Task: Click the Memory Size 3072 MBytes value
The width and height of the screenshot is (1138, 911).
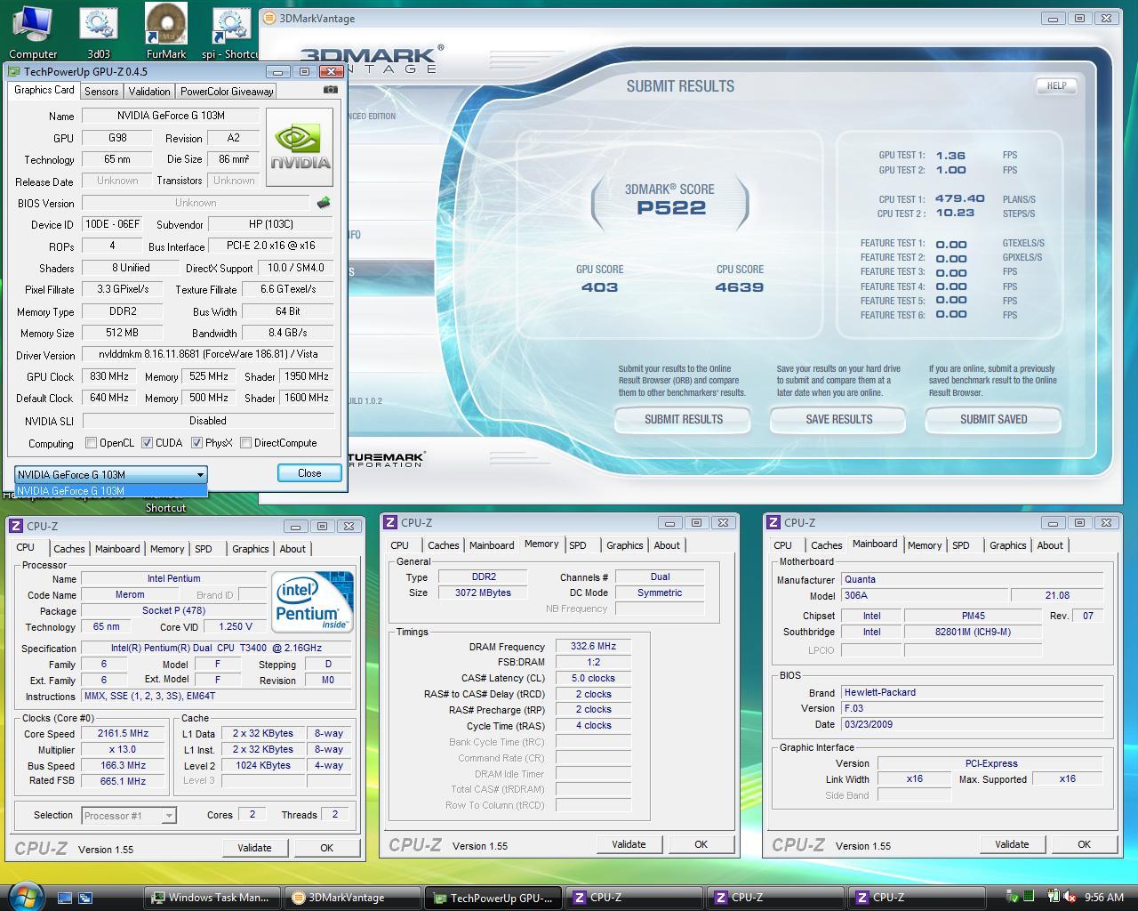Action: (482, 593)
